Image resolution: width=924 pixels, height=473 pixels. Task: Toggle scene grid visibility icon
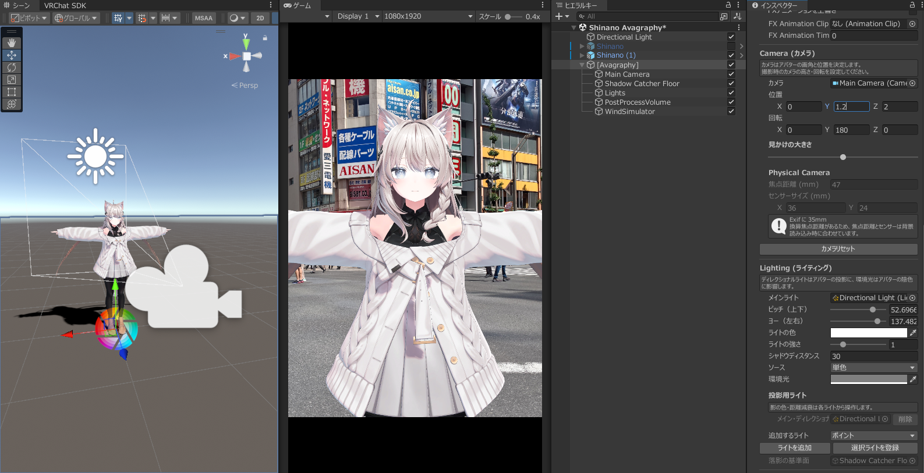pyautogui.click(x=118, y=18)
